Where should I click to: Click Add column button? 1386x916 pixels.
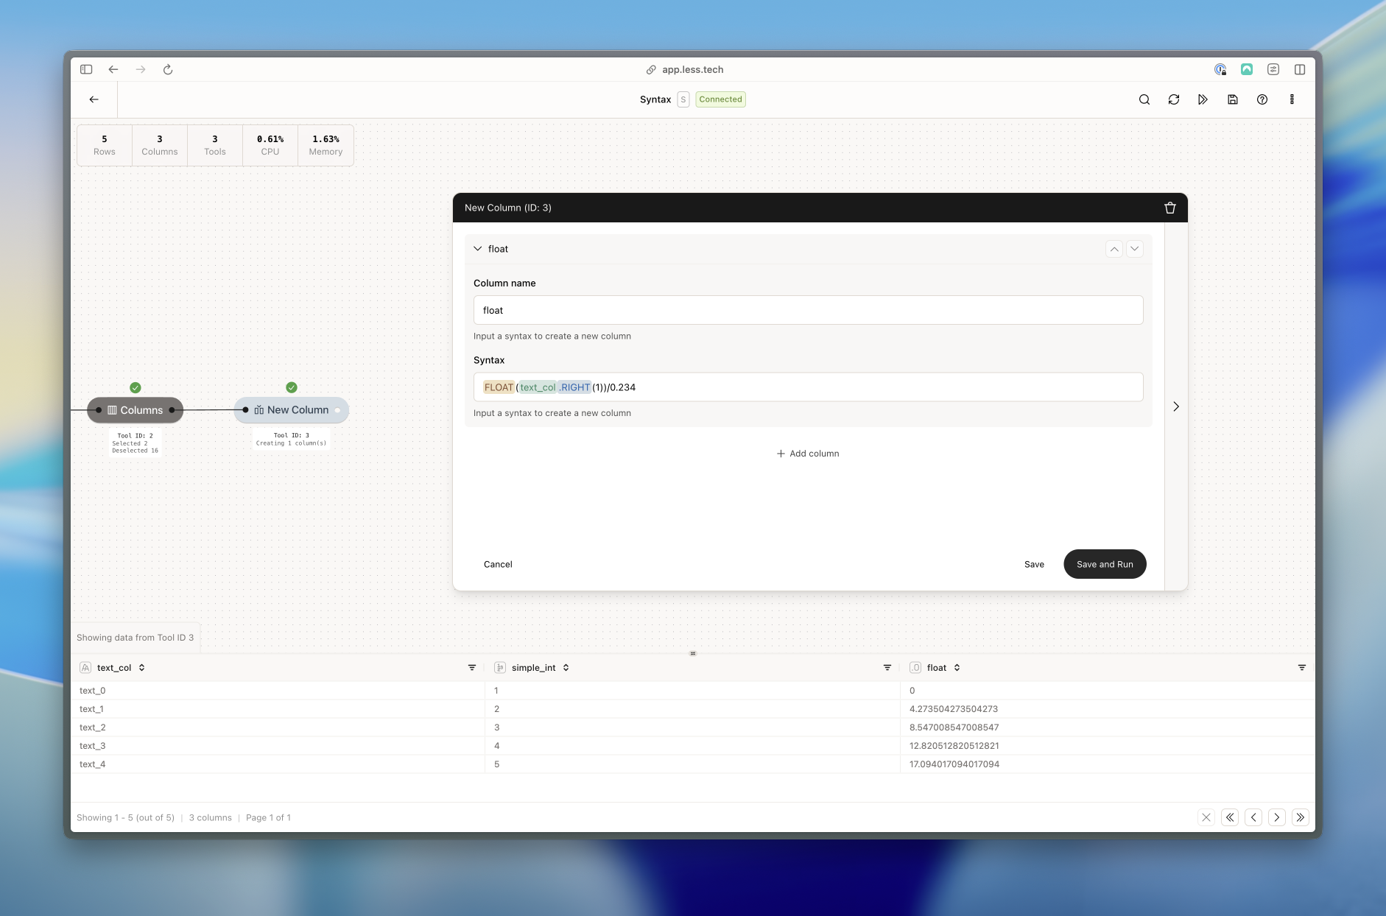[808, 454]
